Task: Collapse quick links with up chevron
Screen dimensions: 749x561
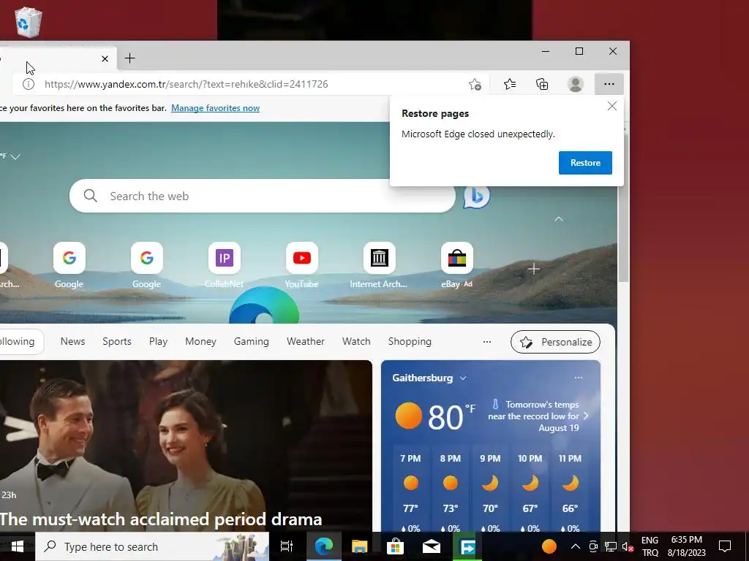Action: tap(558, 219)
